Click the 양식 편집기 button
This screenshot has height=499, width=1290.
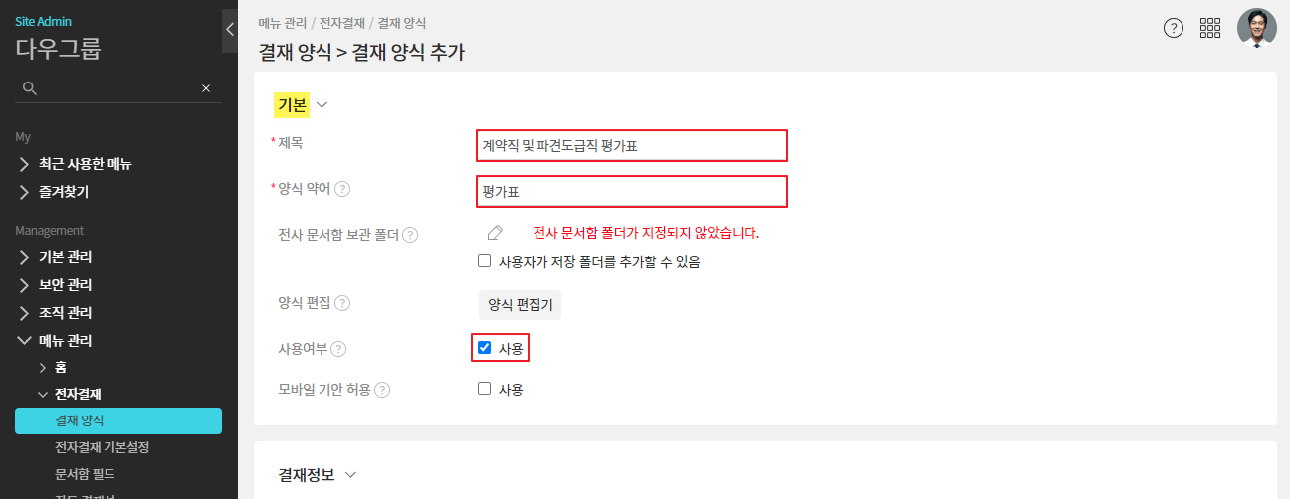click(520, 305)
